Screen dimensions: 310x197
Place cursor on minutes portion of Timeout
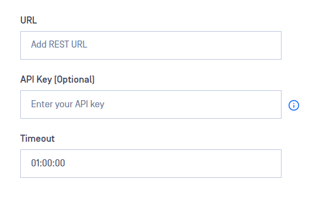[x=48, y=163]
